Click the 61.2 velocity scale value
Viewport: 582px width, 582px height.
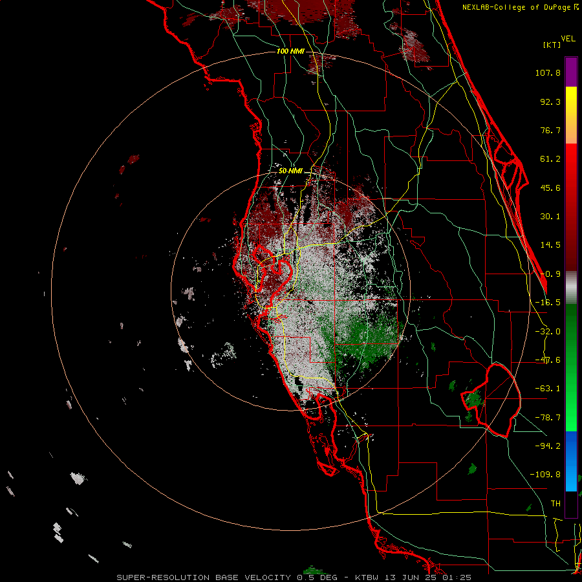point(550,159)
